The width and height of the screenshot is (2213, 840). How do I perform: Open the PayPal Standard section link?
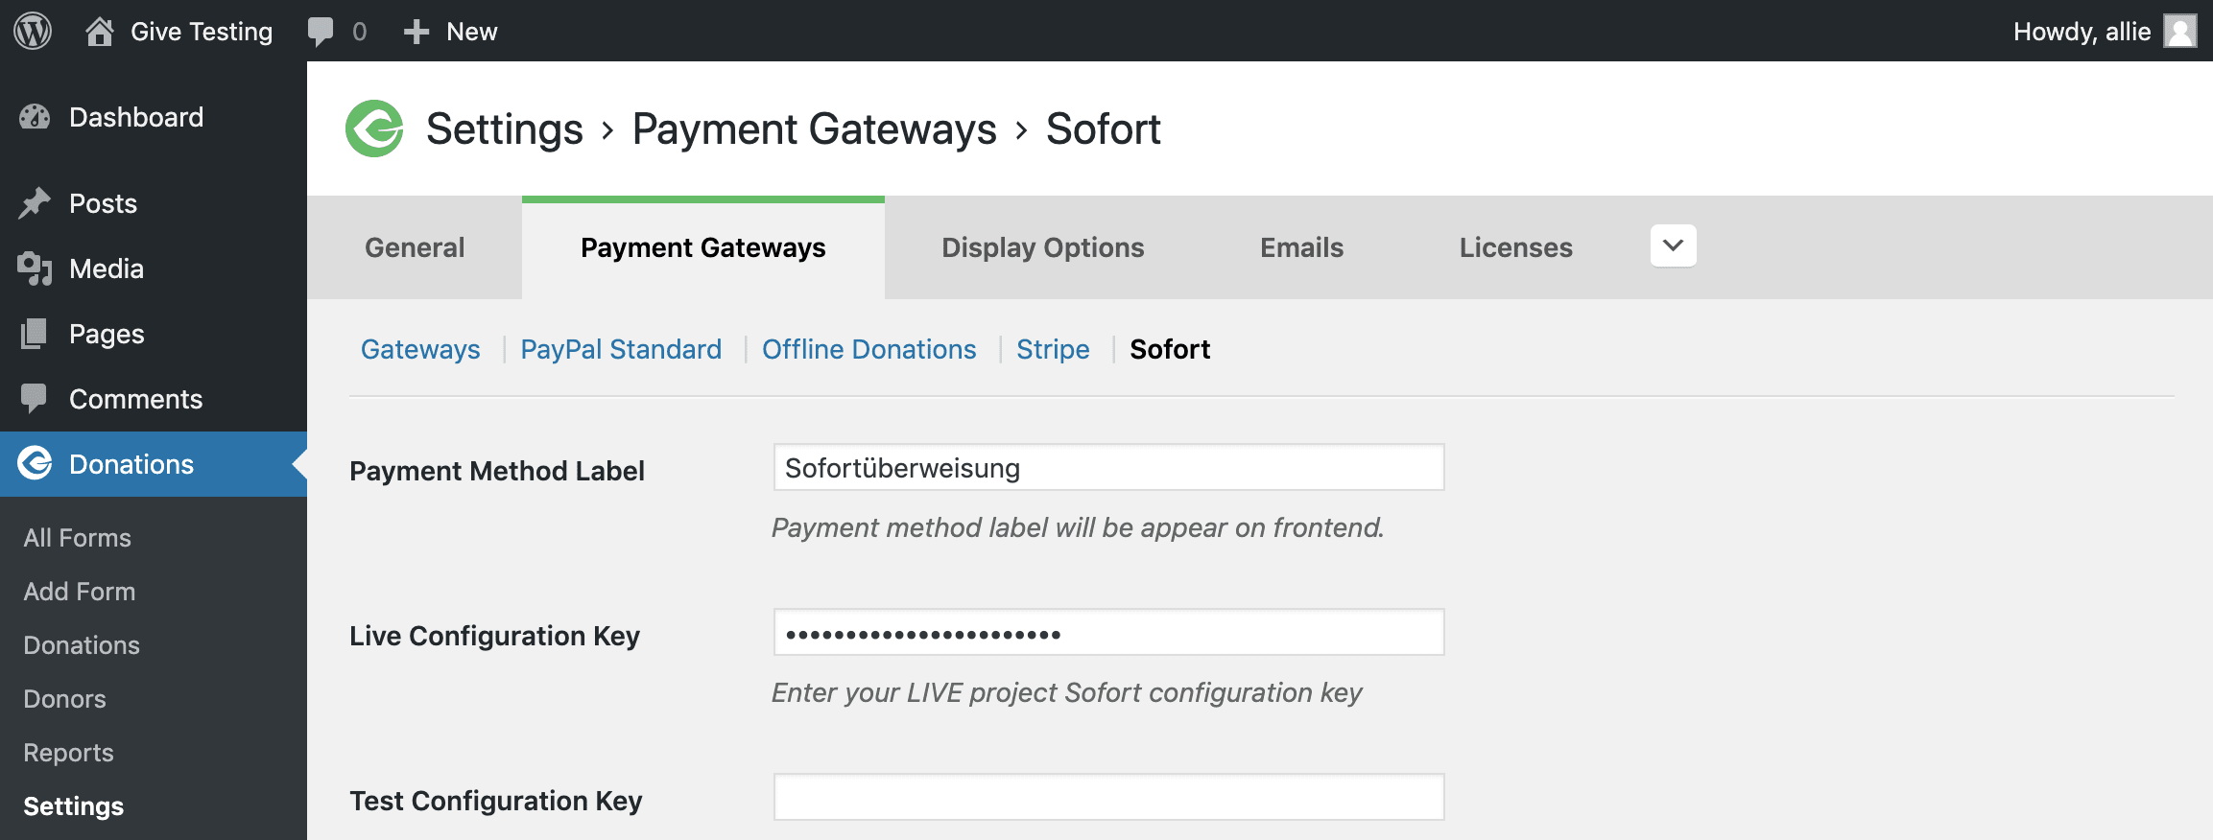tap(621, 349)
